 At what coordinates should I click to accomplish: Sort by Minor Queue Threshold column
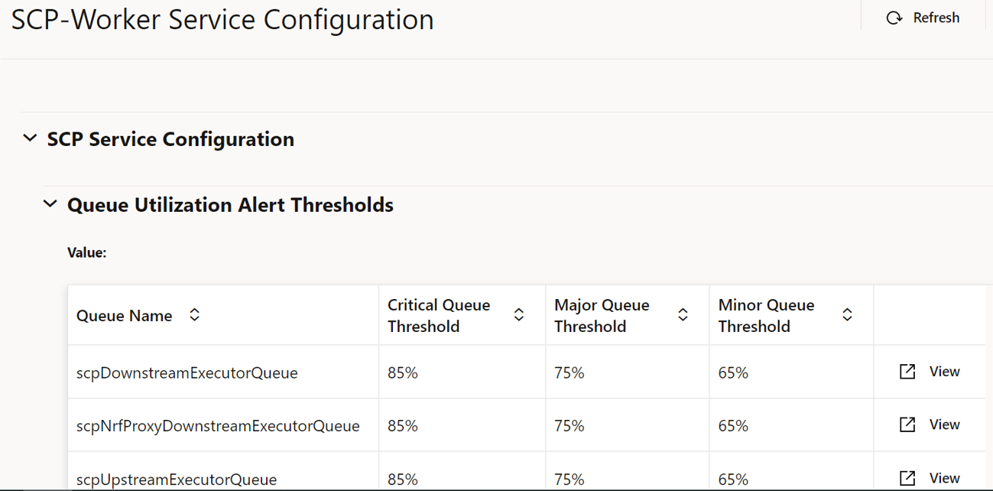(x=847, y=315)
